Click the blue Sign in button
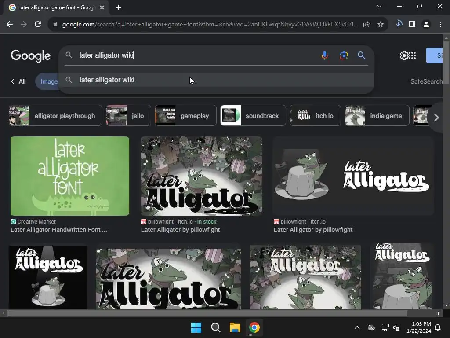This screenshot has height=338, width=450. 435,55
